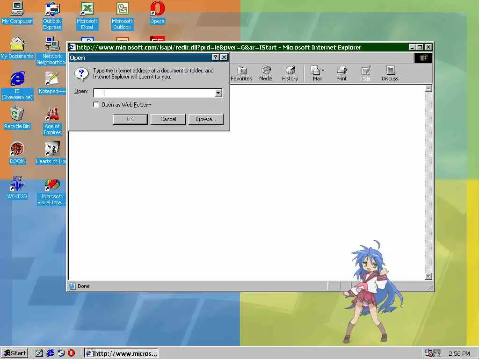This screenshot has width=479, height=359.
Task: Click the dialog question mark info icon
Action: (x=81, y=74)
